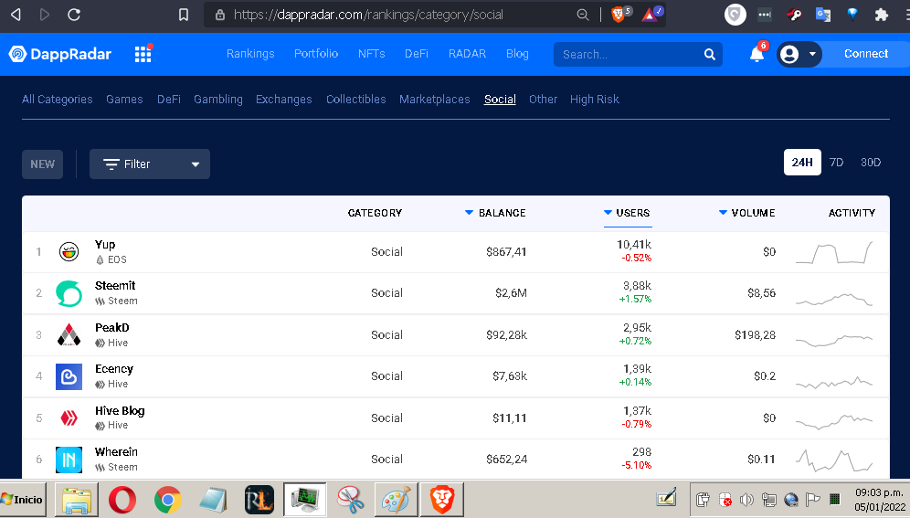Click the Brave Rewards triangle icon
Screen dimensions: 910x518
pos(650,15)
